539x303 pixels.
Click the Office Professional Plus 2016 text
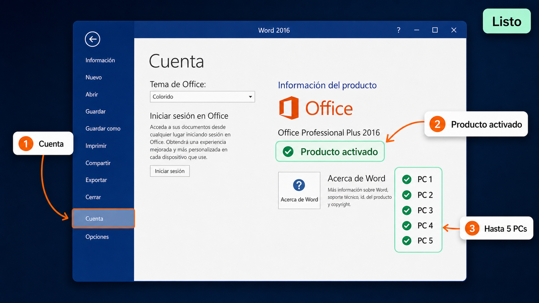coord(329,133)
